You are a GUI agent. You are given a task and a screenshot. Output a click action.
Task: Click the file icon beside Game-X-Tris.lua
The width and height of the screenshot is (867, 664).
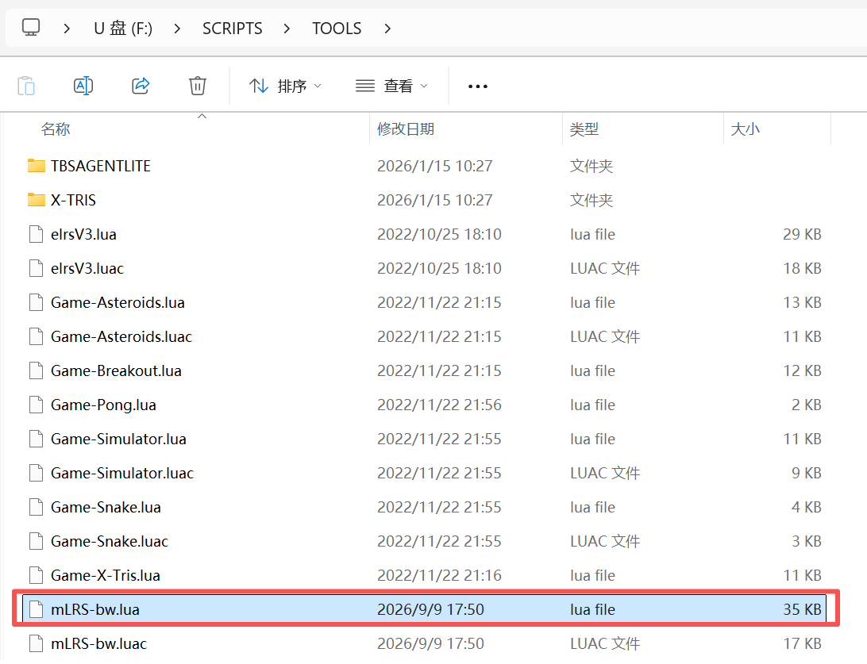36,576
